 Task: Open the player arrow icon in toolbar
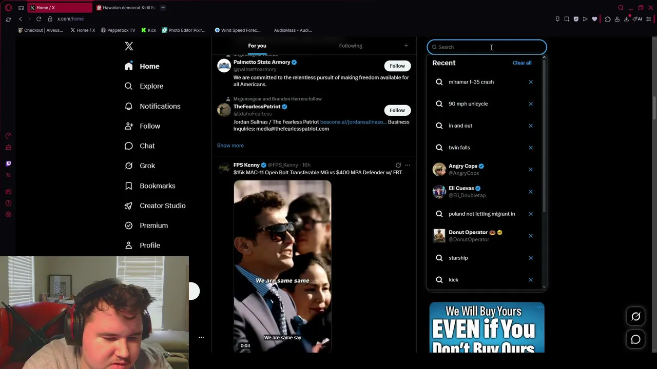pos(585,19)
